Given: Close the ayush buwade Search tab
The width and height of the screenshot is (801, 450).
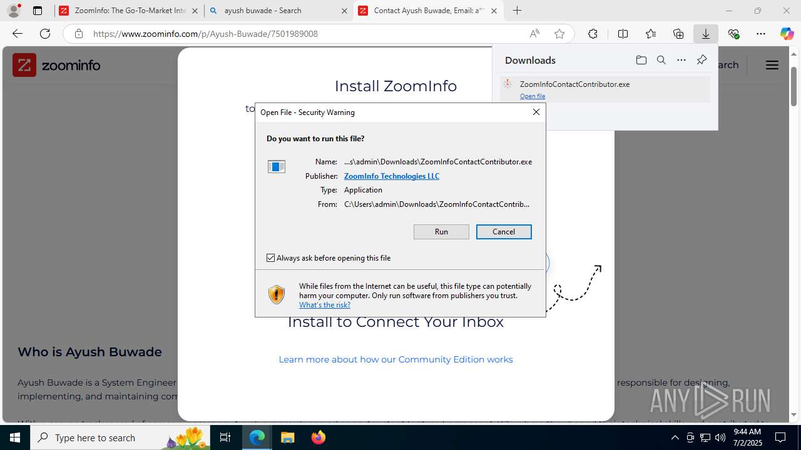Looking at the screenshot, I should [344, 11].
